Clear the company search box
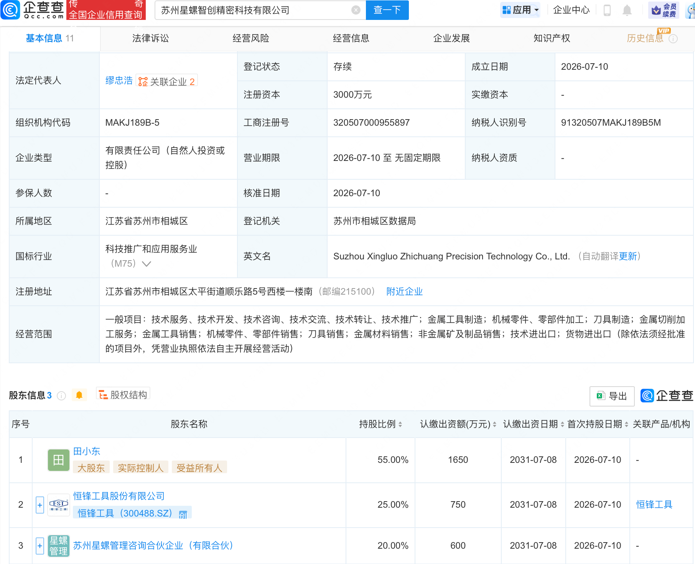The height and width of the screenshot is (564, 695). point(356,10)
